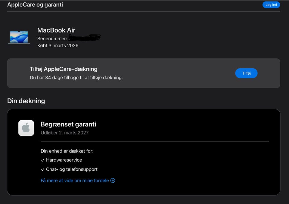Open the Få mere at vide om mine fordele link
289x204 pixels.
(75, 181)
